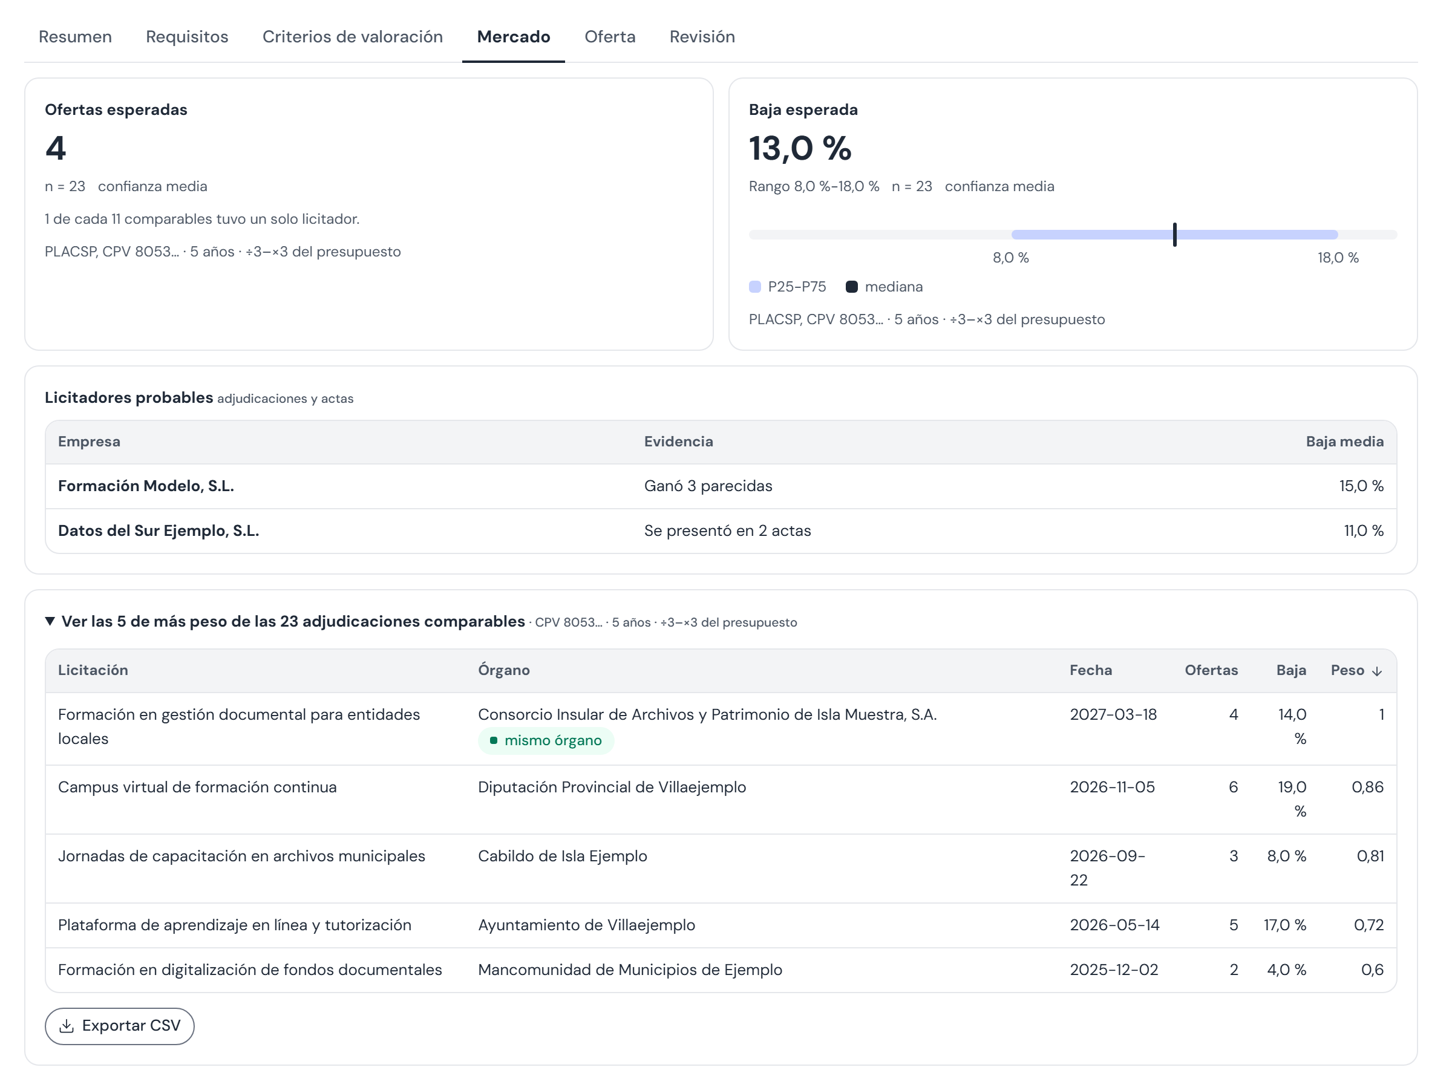Image resolution: width=1452 pixels, height=1073 pixels.
Task: Click the peso value 0,86
Action: pyautogui.click(x=1367, y=788)
